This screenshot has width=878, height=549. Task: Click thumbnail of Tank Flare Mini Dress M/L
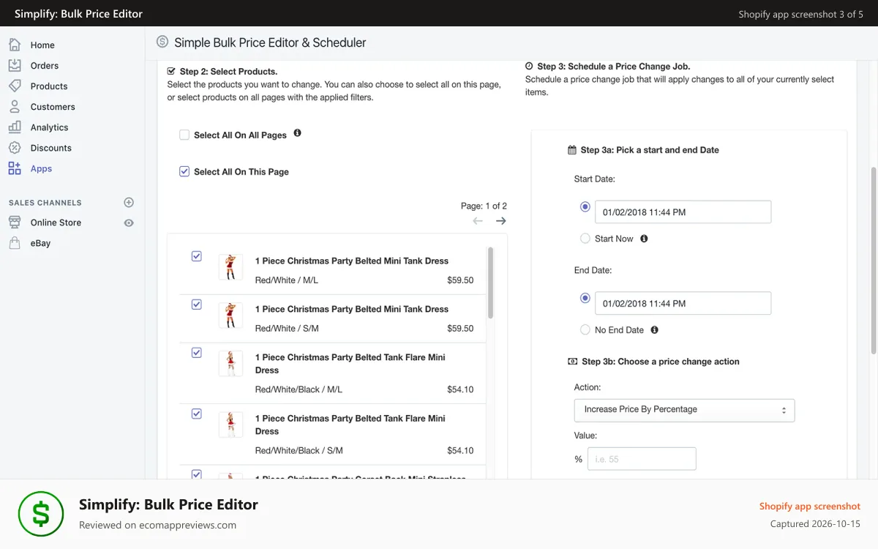coord(230,364)
